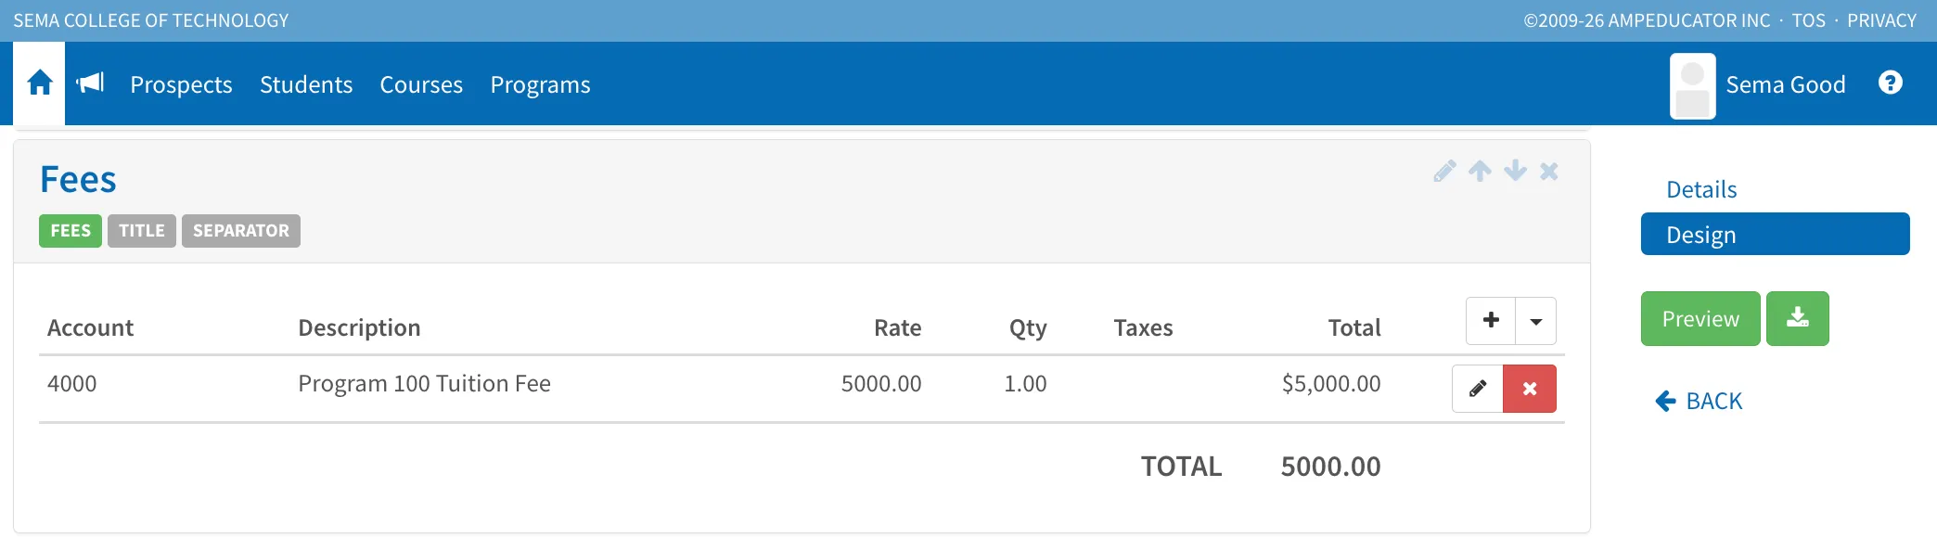Open the megaphone announcements icon
This screenshot has width=1937, height=538.
click(x=90, y=83)
